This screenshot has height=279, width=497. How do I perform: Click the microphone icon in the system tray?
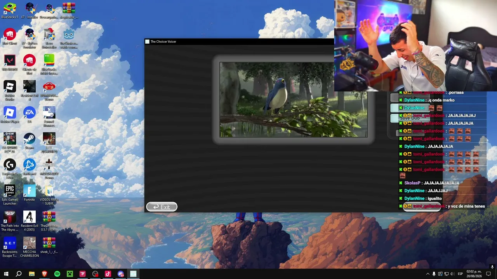[434, 274]
